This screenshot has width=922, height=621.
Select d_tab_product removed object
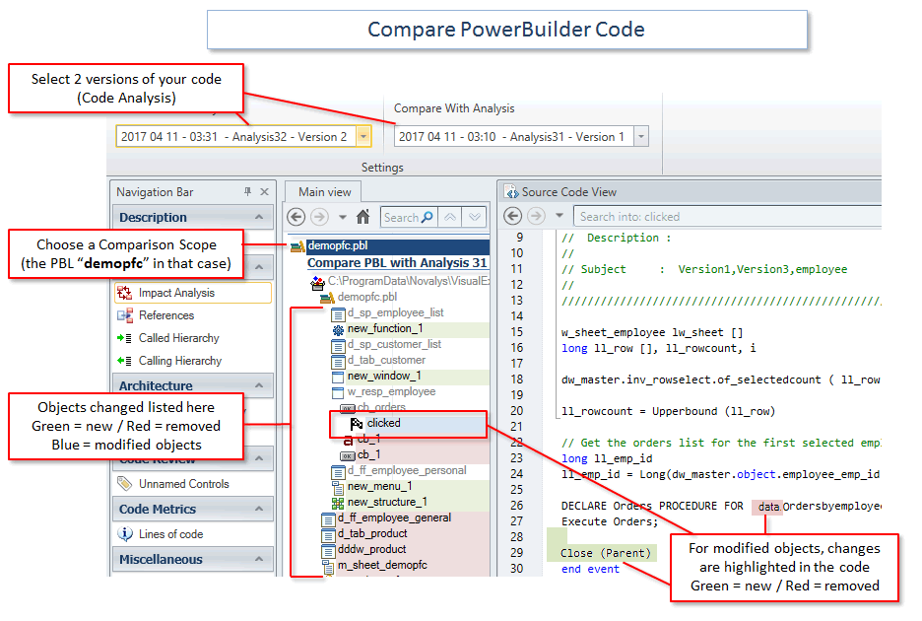point(372,534)
